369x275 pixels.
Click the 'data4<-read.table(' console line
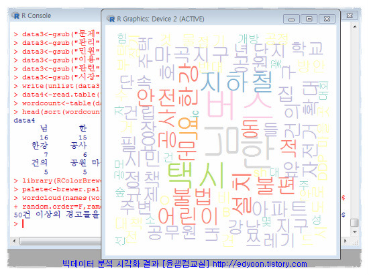57,95
